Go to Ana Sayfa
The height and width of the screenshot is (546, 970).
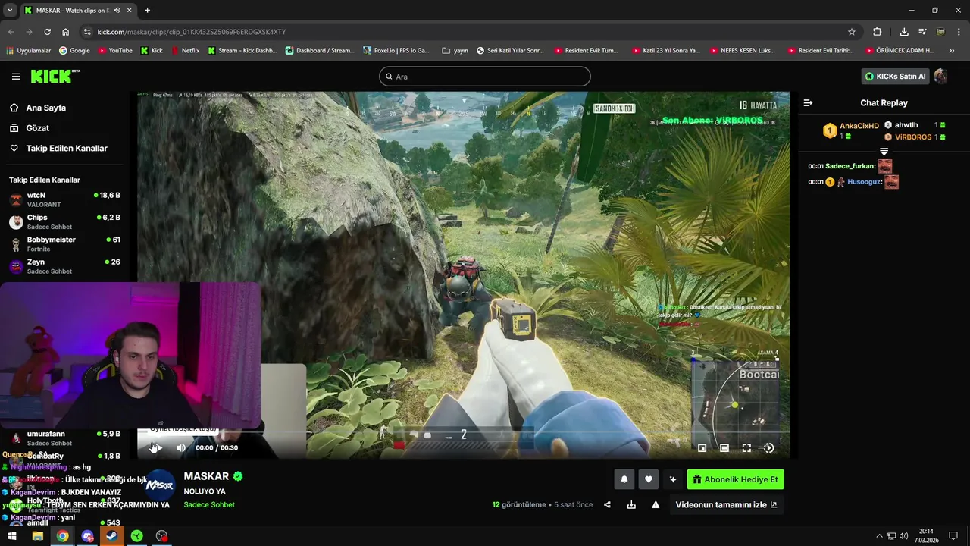pyautogui.click(x=46, y=108)
